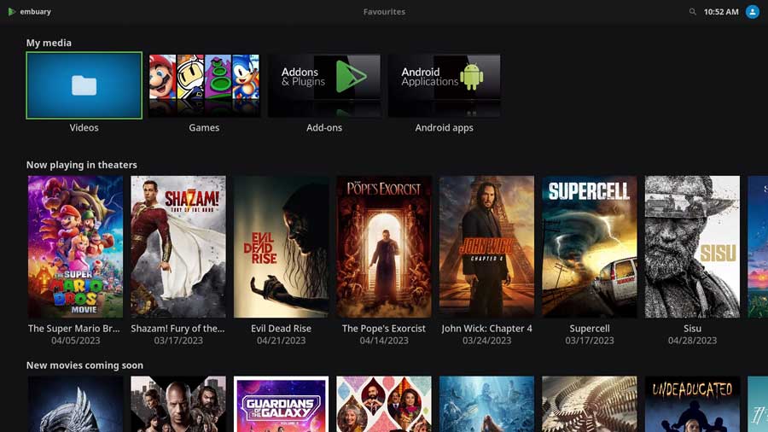Viewport: 768px width, 432px height.
Task: Select The Super Mario Bros. Movie poster
Action: (x=75, y=247)
